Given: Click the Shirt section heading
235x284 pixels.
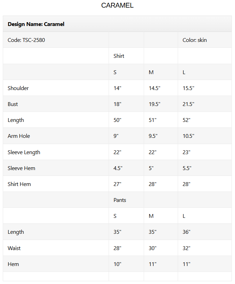Looking at the screenshot, I should 119,56.
